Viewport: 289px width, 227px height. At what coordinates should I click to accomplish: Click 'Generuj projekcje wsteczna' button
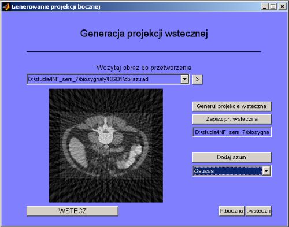click(x=232, y=106)
